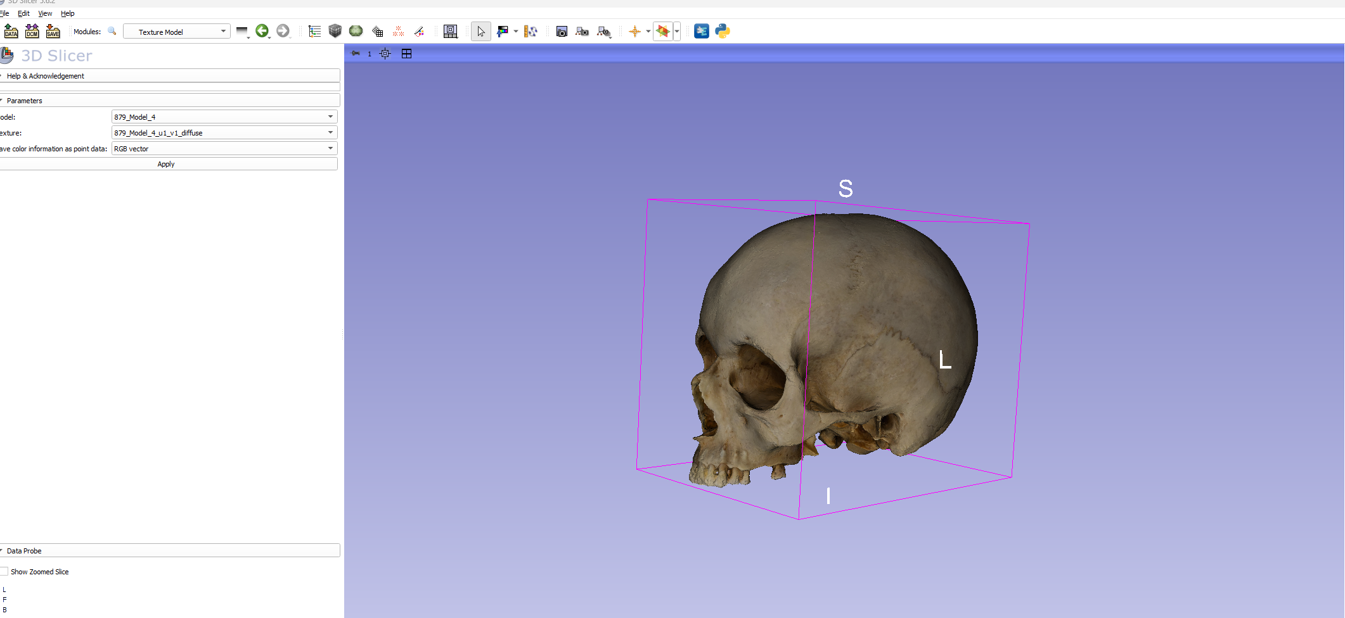Click the Load Data icon
The image size is (1345, 618).
(11, 31)
